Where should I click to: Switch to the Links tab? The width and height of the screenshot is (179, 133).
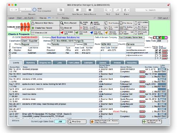pos(59,63)
